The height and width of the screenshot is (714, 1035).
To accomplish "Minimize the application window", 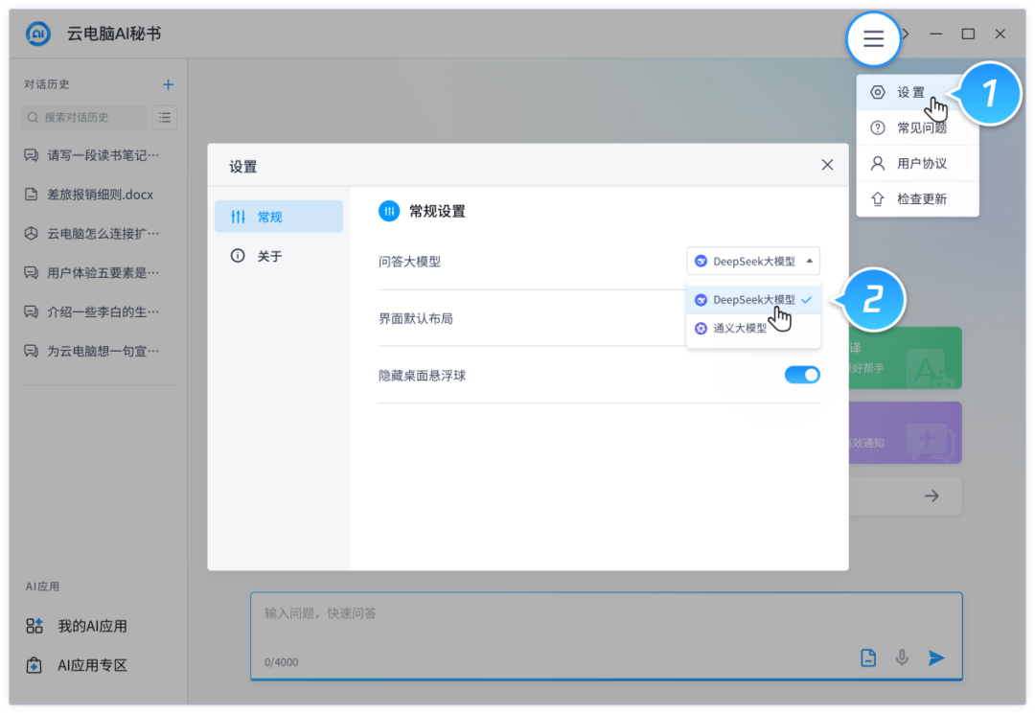I will (x=936, y=34).
